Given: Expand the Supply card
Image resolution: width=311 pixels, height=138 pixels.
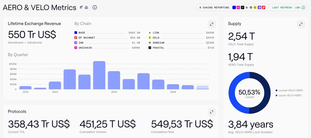Looking at the screenshot, I should click(x=301, y=24).
